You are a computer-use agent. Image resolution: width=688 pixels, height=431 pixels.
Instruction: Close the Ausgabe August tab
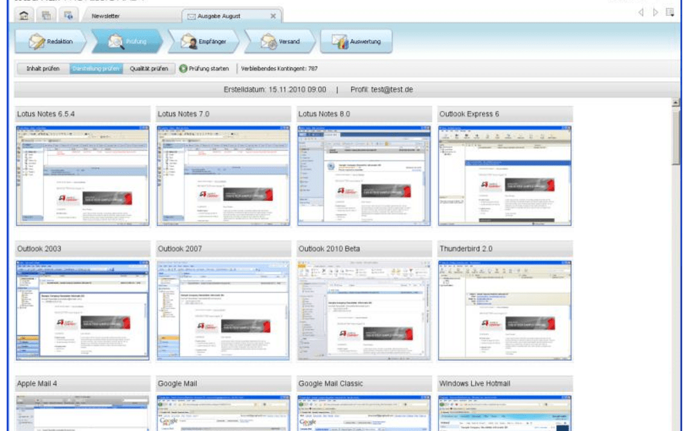click(273, 16)
